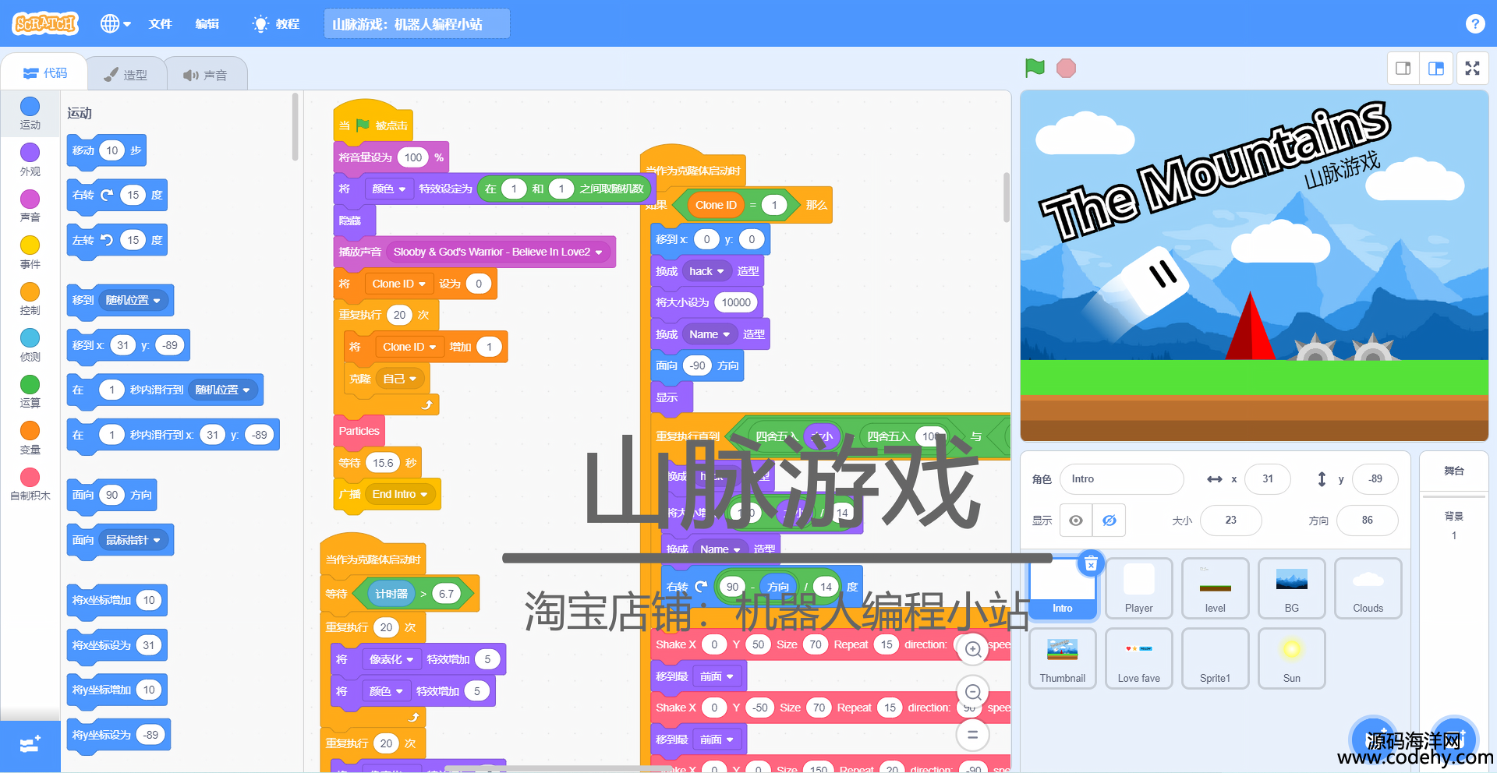The height and width of the screenshot is (773, 1497).
Task: Open 像素化 effect dropdown
Action: click(391, 659)
